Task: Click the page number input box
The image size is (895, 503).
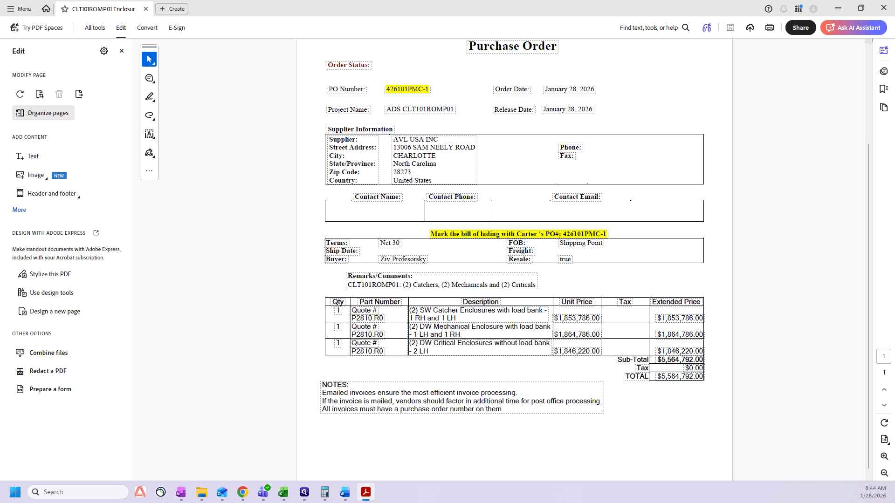Action: (x=884, y=356)
